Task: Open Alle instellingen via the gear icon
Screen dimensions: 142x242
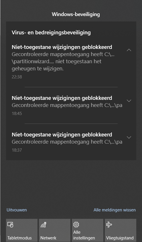Action: click(x=76, y=225)
